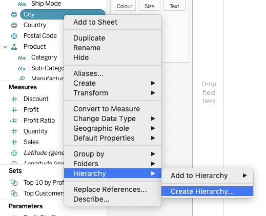Expand the Add to Hierarchy submenu arrow

[x=245, y=175]
